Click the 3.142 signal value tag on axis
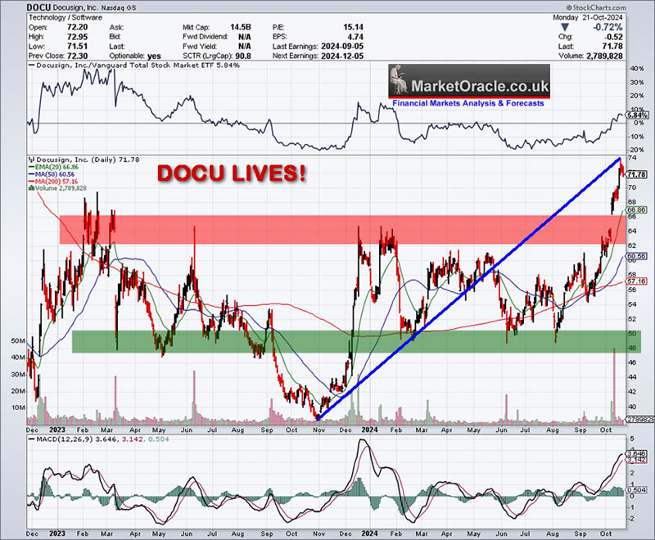 [x=637, y=460]
